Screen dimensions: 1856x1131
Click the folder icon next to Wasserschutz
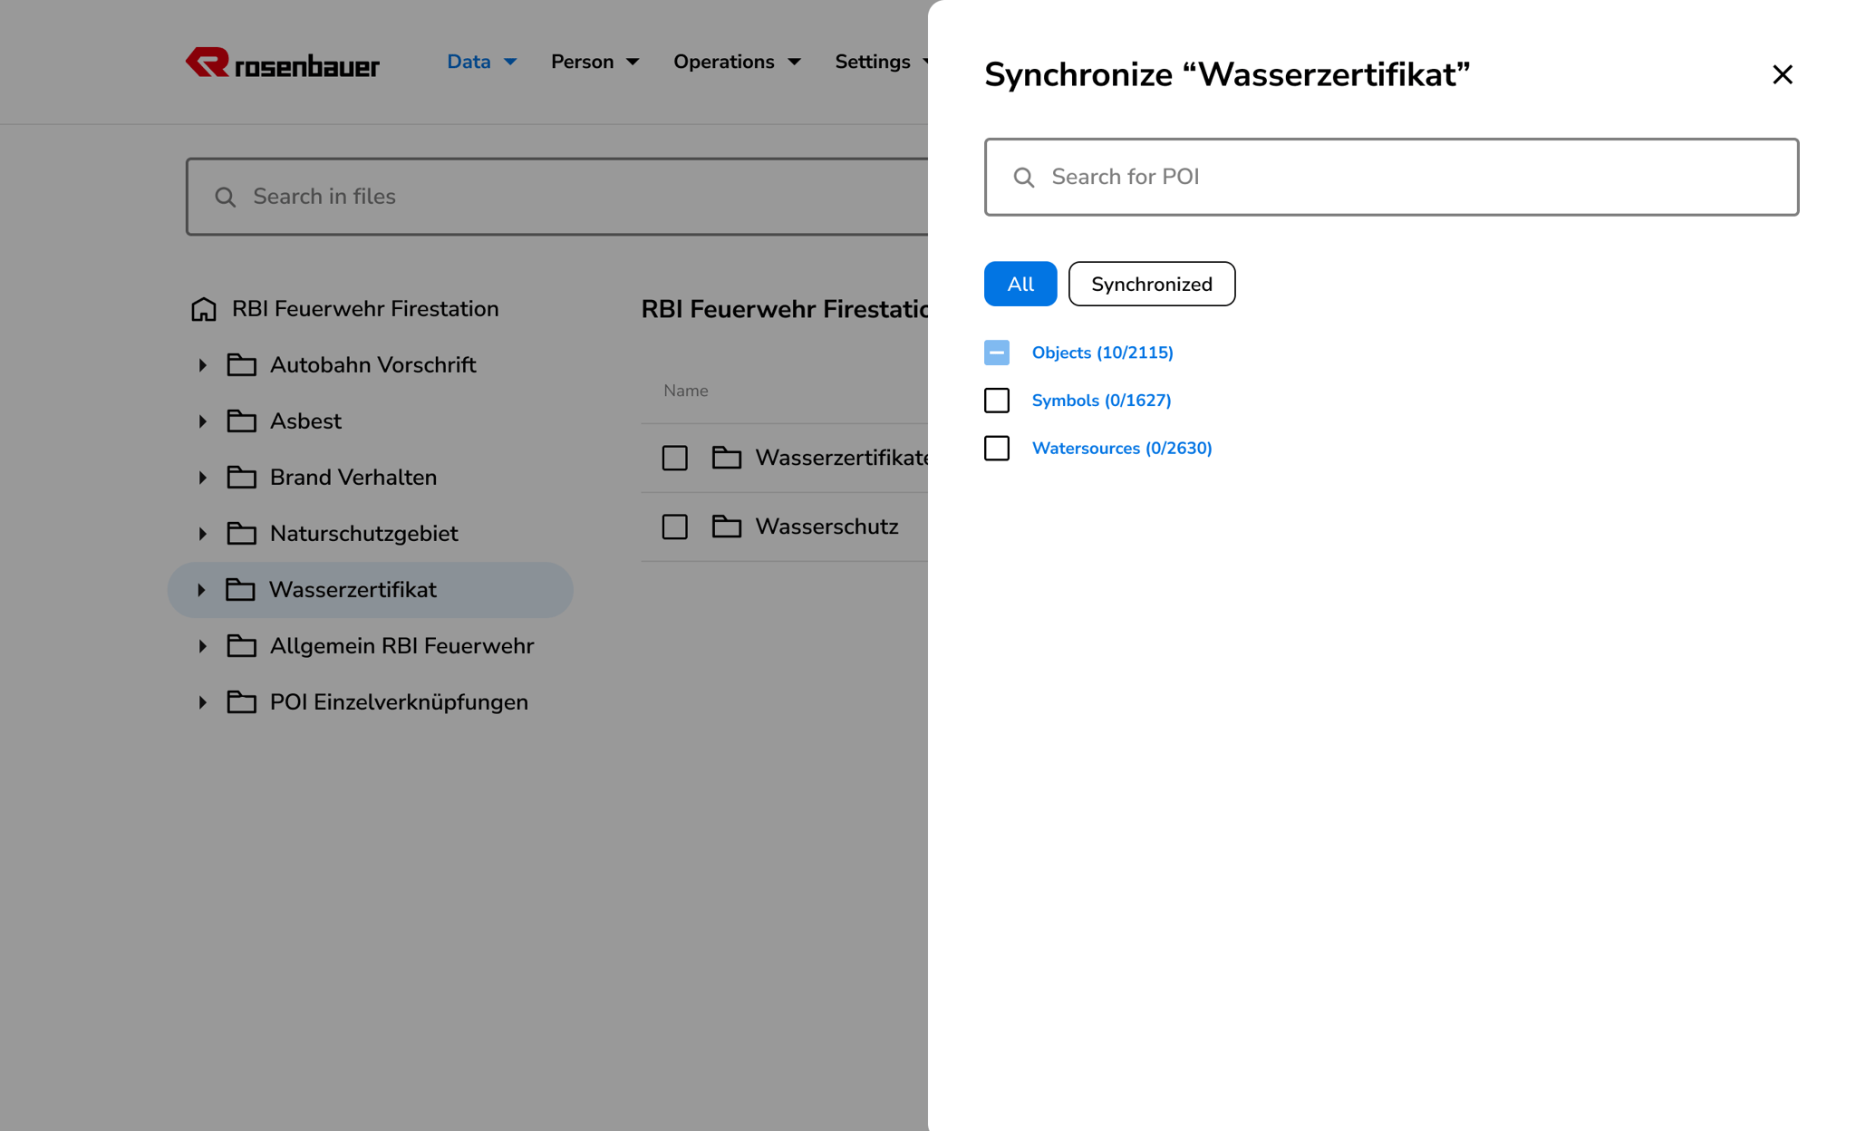[728, 526]
